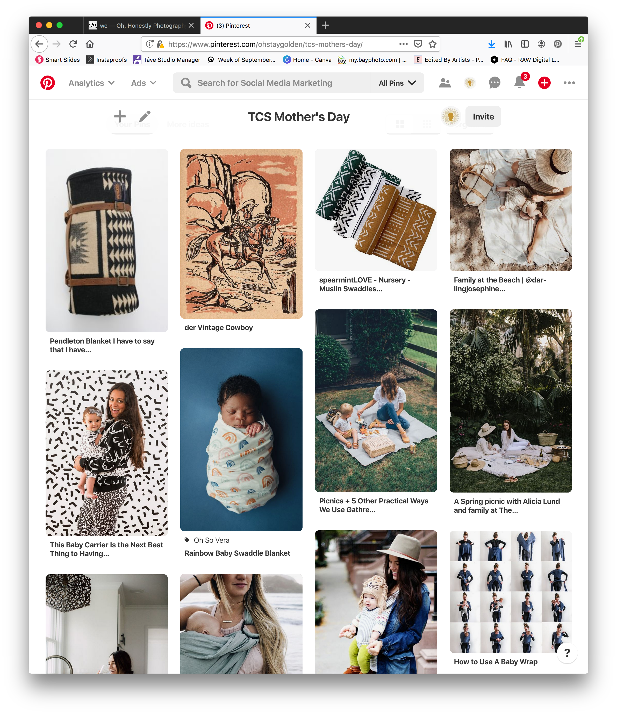This screenshot has width=617, height=715.
Task: Open the notifications bell icon
Action: point(519,83)
